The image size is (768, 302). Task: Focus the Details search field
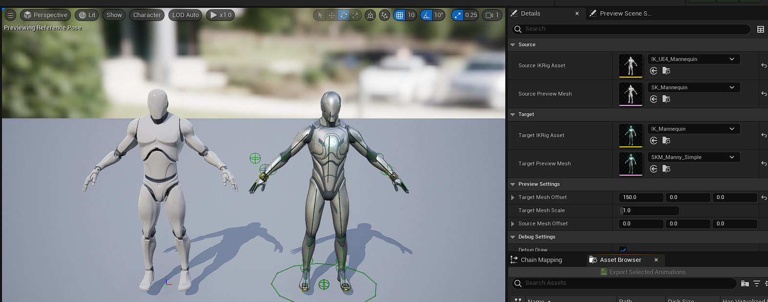point(631,29)
